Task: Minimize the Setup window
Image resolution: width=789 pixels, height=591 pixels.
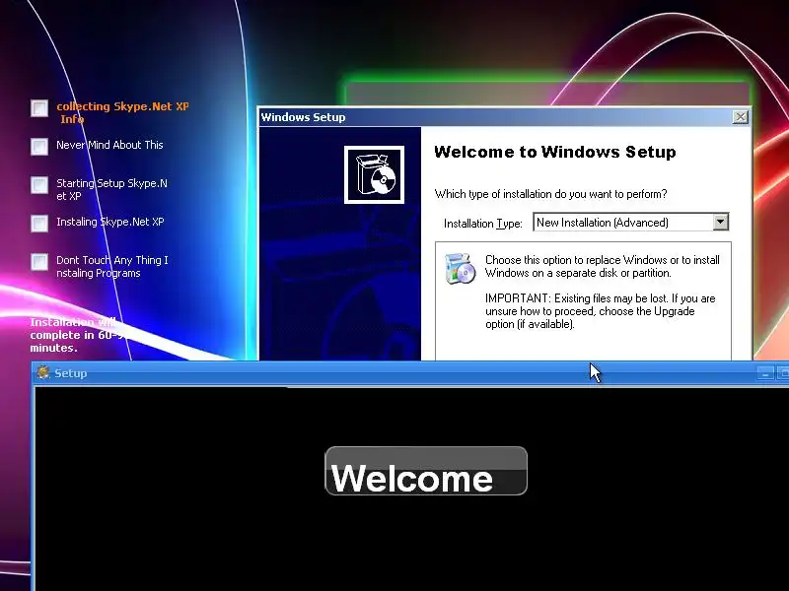Action: (x=765, y=373)
